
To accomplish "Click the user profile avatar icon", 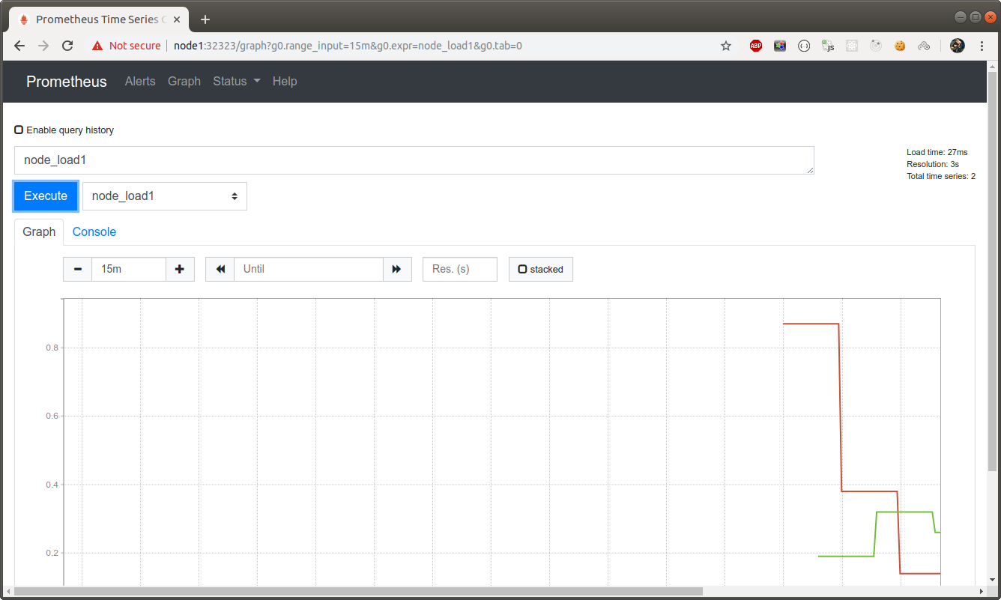I will (x=957, y=46).
